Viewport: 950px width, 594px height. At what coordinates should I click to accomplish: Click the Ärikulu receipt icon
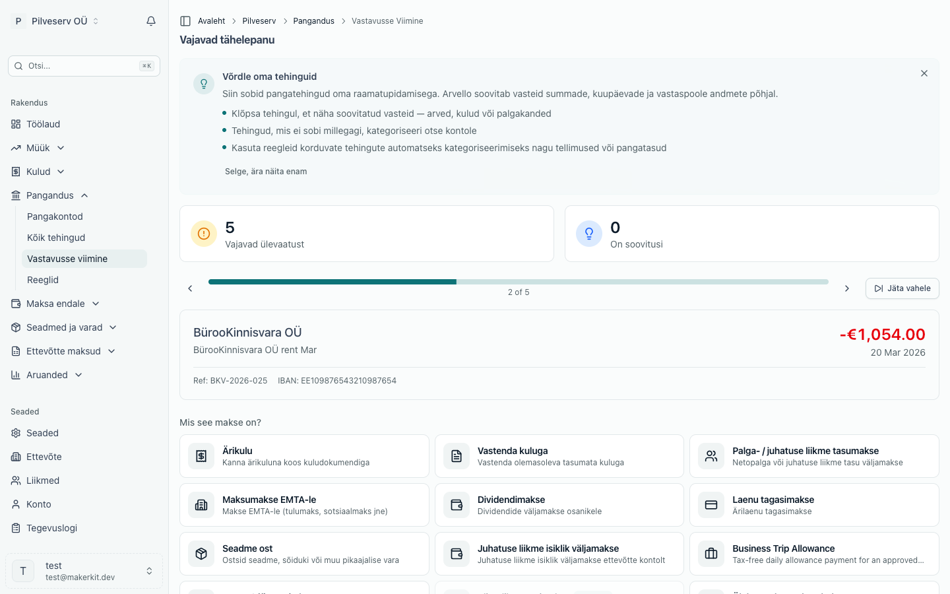201,456
